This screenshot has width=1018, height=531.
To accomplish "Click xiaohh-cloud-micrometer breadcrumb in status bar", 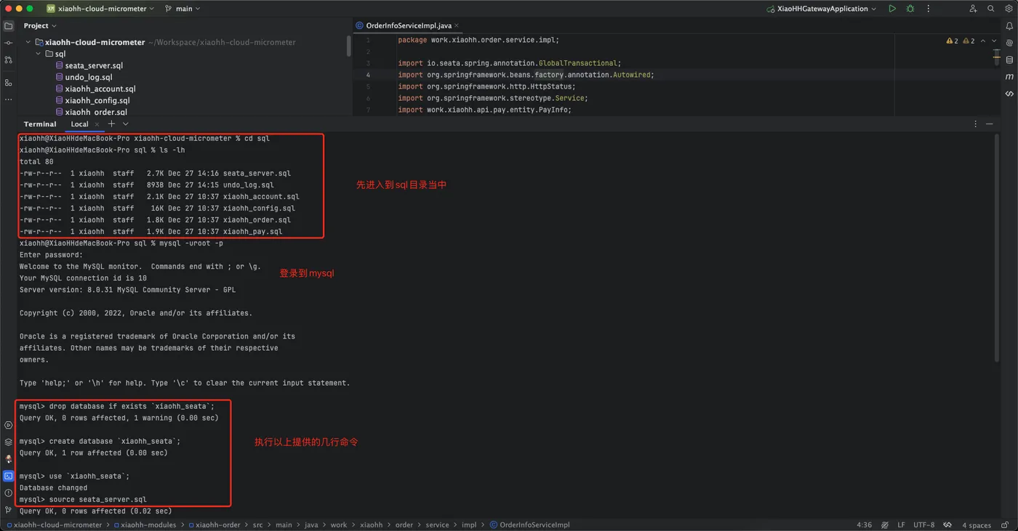I will (x=54, y=524).
